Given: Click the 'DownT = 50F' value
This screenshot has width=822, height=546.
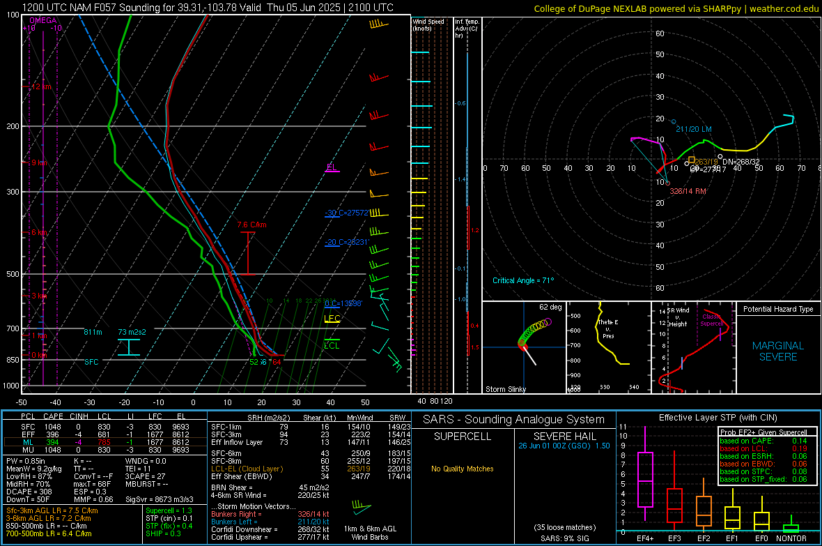Looking at the screenshot, I should [x=28, y=499].
